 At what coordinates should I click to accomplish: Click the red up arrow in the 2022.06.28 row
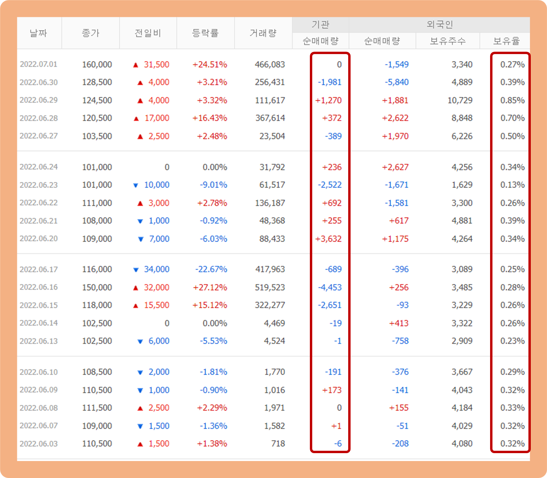[136, 118]
